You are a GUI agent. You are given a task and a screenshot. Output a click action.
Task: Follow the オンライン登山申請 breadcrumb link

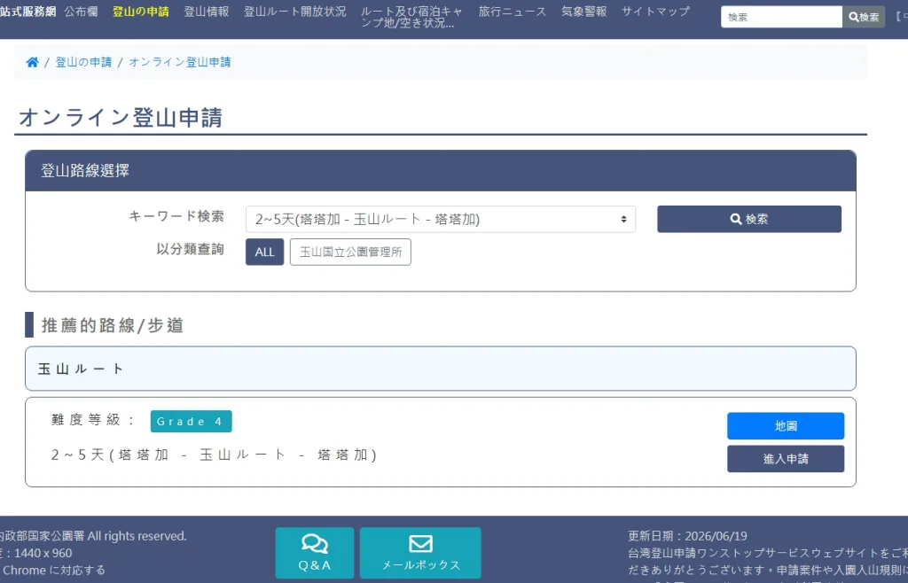(x=179, y=62)
